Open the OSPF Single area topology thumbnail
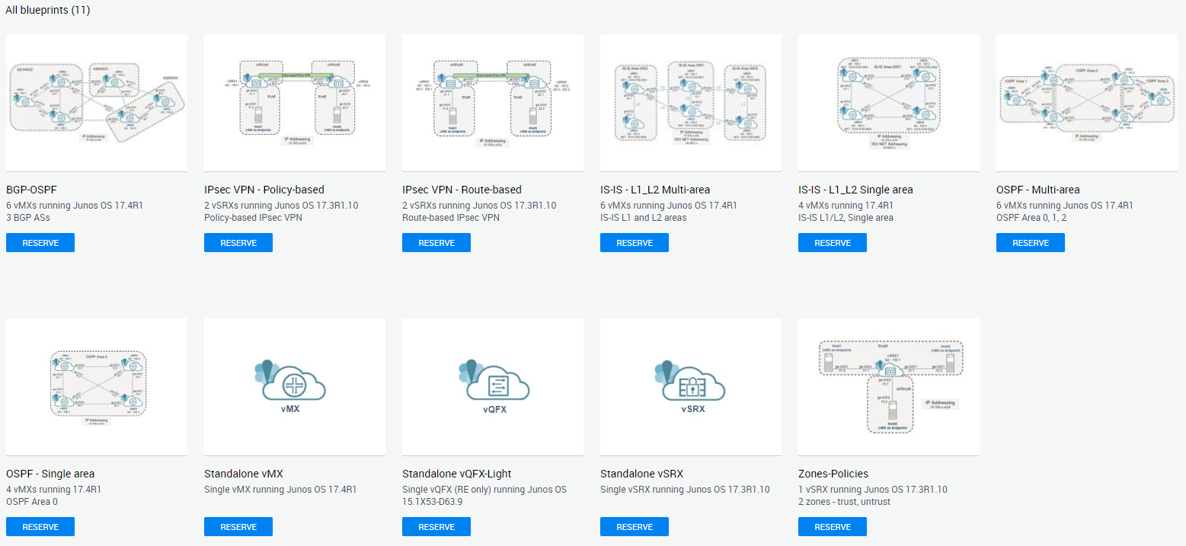This screenshot has width=1186, height=546. coord(97,387)
